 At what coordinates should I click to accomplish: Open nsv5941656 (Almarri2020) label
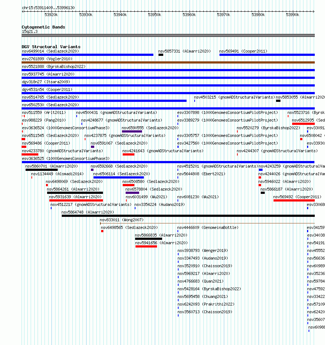161,243
